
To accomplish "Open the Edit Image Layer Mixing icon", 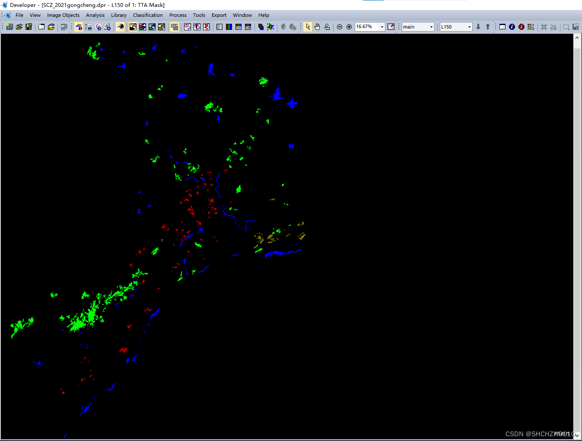I will coord(261,27).
